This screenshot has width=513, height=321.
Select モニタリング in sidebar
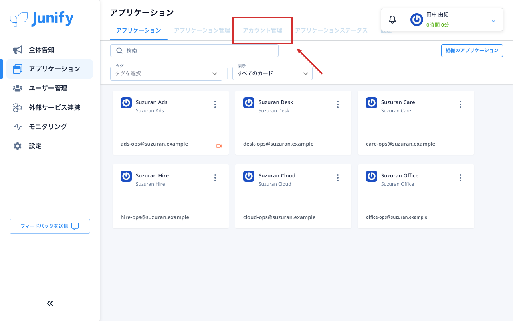coord(50,127)
